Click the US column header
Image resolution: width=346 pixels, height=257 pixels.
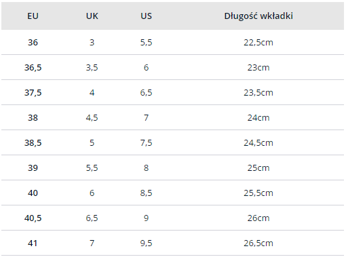click(146, 16)
